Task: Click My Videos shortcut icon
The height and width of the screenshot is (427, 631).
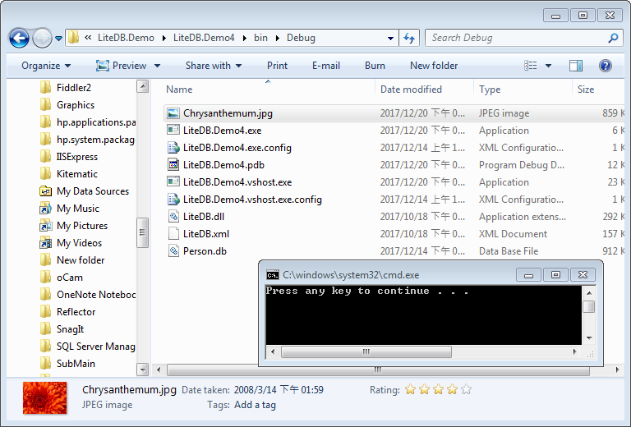Action: [x=45, y=243]
